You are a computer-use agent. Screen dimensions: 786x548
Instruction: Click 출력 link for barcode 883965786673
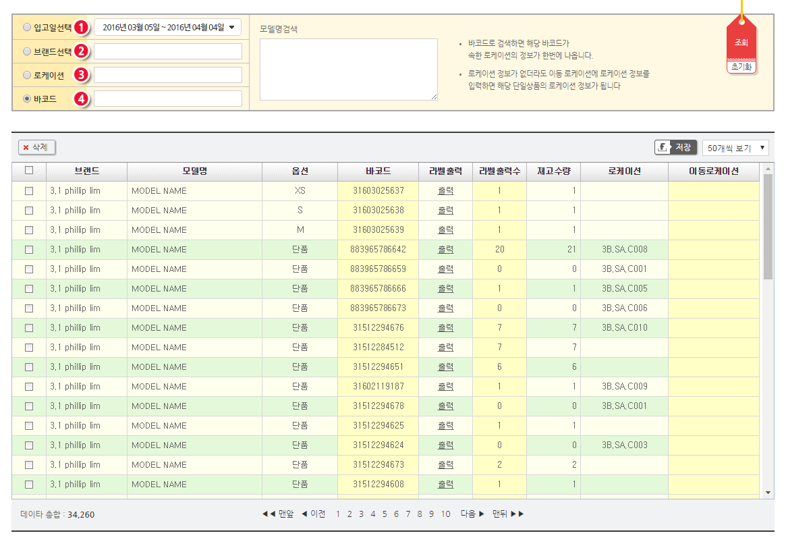point(446,308)
